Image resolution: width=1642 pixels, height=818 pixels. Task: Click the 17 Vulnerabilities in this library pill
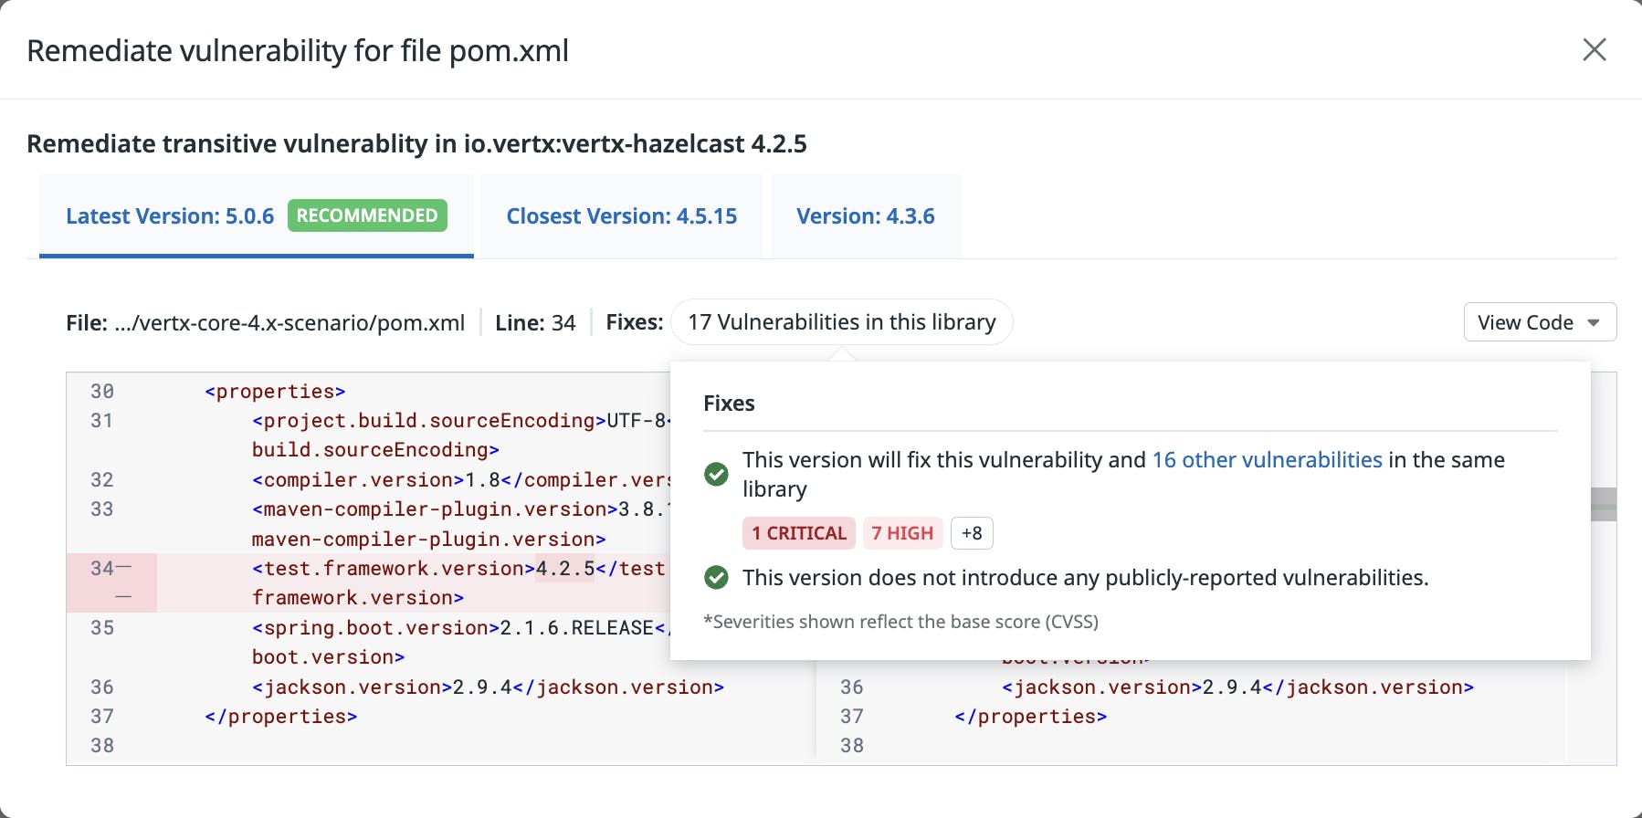841,322
